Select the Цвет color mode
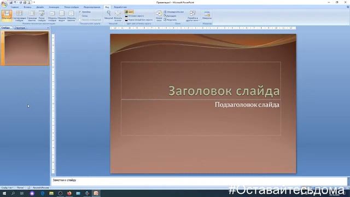Screen dimensions: 350x197 (129, 12)
